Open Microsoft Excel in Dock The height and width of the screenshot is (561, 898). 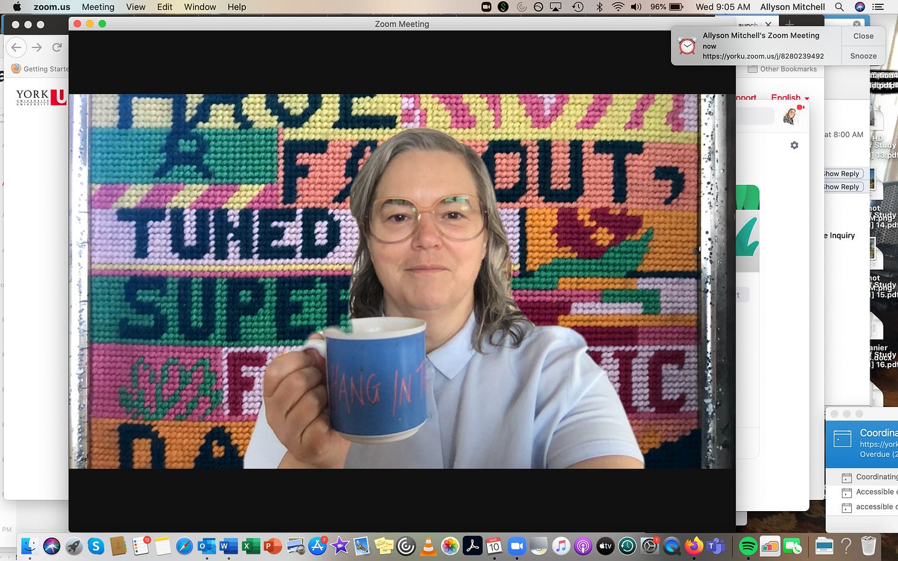250,546
